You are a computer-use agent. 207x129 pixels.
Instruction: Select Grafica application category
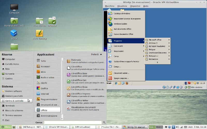48,88
